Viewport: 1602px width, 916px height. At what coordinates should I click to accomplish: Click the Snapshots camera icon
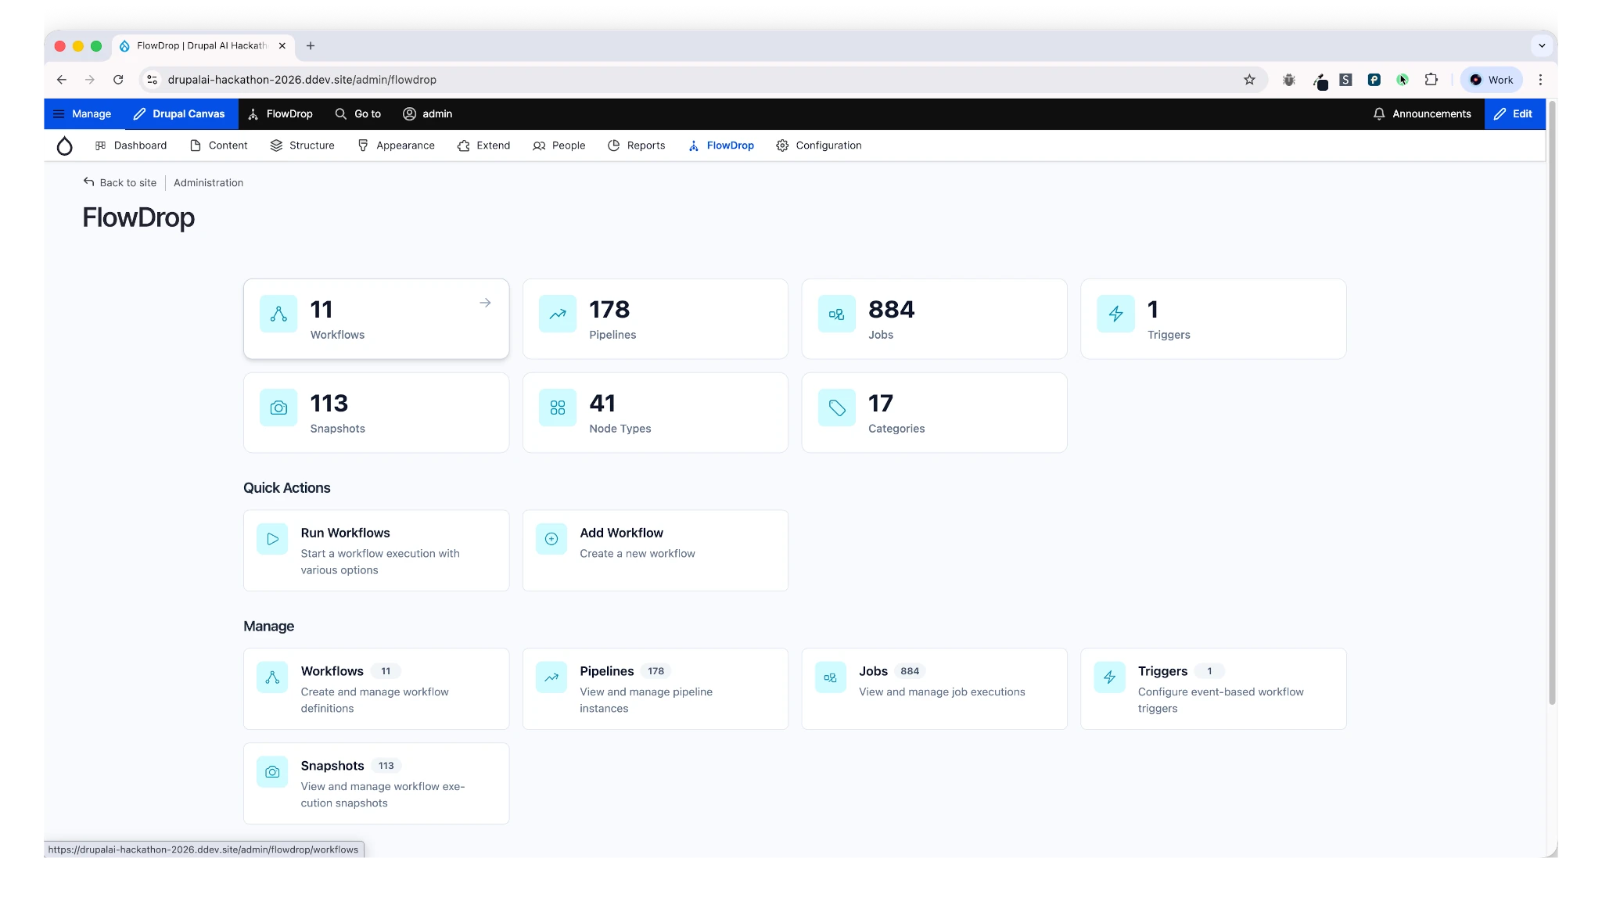278,408
